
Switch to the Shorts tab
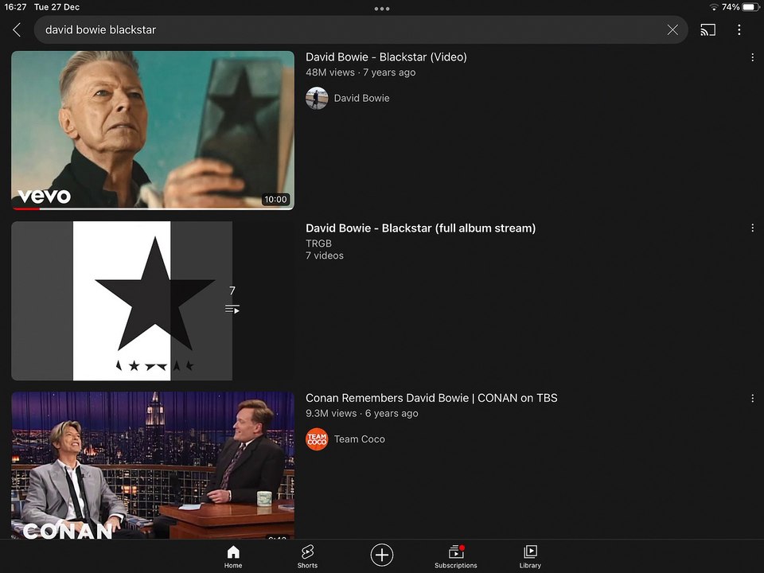pos(307,556)
